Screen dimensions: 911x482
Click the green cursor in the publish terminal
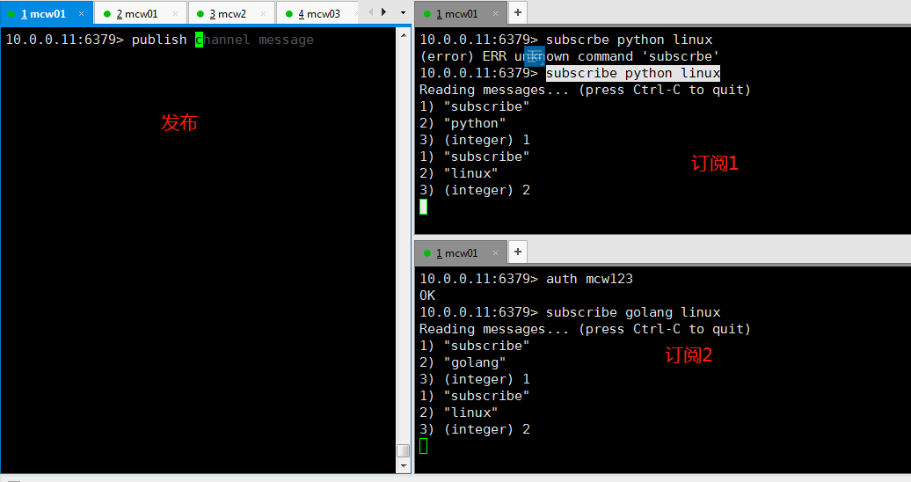199,40
